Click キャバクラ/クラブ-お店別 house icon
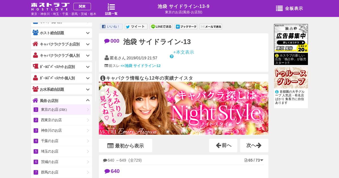Image resolution: width=339 pixels, height=178 pixels. [x=35, y=44]
